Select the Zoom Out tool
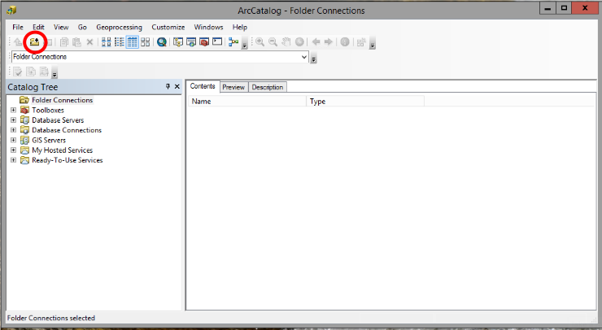 (x=273, y=41)
